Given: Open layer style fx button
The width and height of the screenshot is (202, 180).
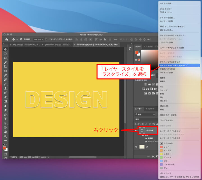Looking at the screenshot, I should 153,156.
